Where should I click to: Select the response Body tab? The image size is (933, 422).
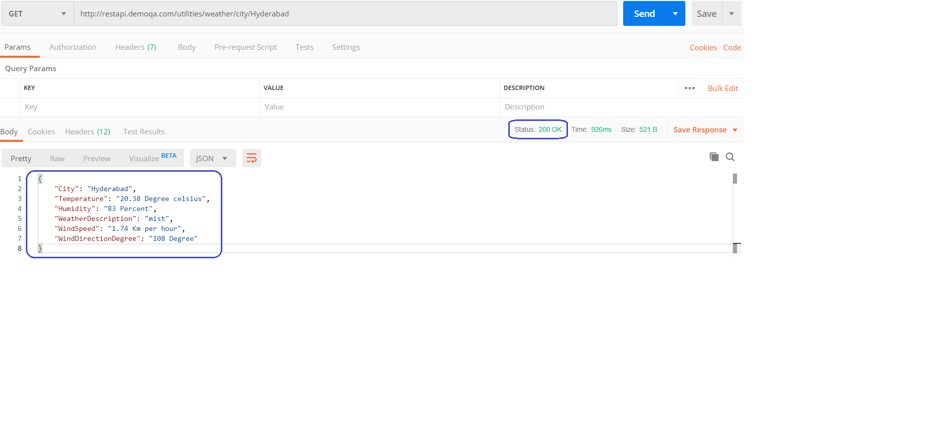9,132
